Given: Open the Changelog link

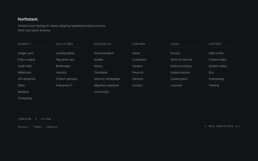Looking at the screenshot, I should click(x=25, y=98).
